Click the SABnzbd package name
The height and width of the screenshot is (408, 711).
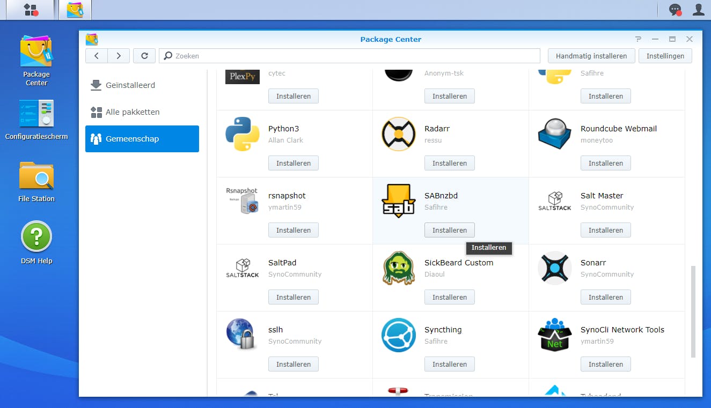[441, 196]
